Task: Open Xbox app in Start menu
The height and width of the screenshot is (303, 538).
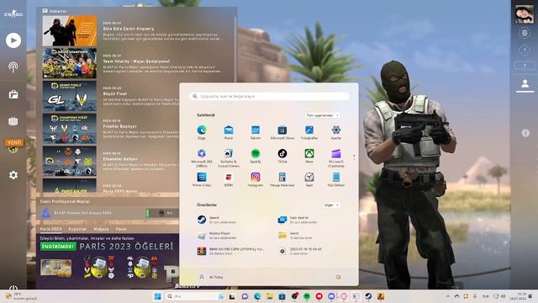Action: point(309,156)
